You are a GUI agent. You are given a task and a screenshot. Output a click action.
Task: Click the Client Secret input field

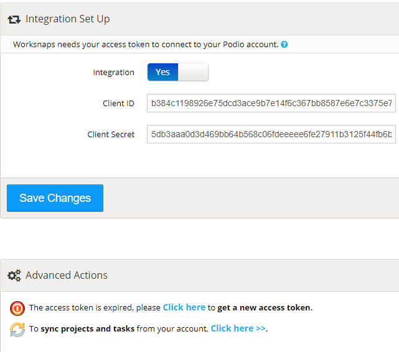click(271, 134)
